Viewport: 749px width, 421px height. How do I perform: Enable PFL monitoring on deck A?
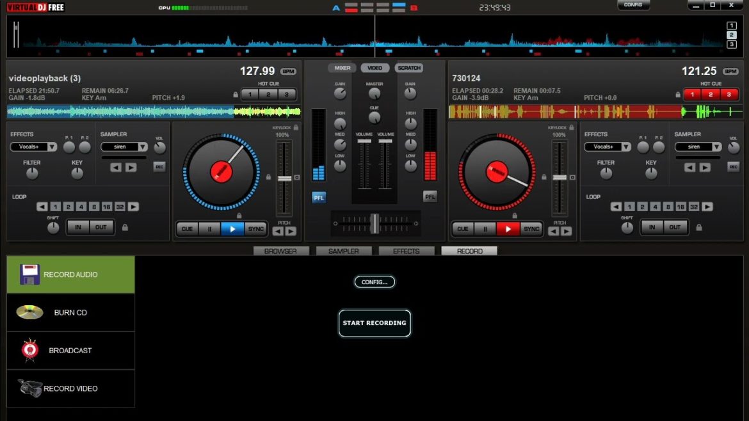[318, 197]
